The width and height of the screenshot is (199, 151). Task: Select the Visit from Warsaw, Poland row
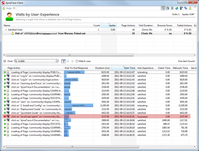tap(99, 33)
